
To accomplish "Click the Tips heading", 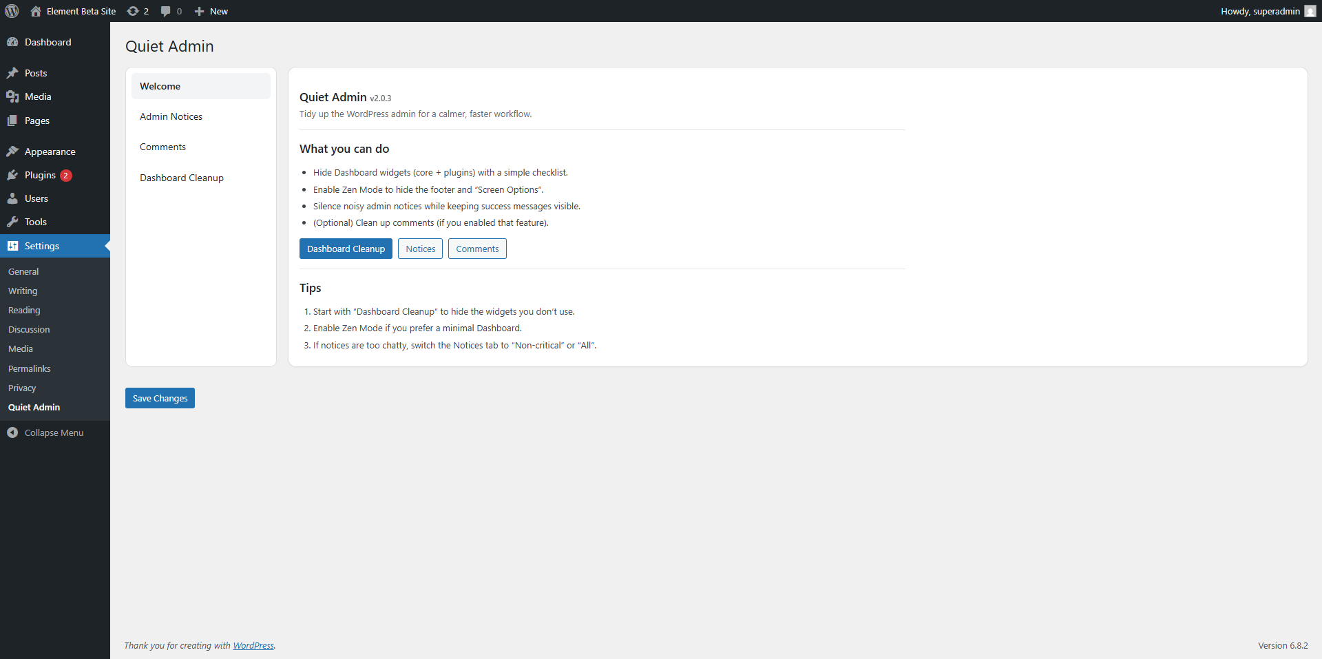I will pyautogui.click(x=311, y=288).
